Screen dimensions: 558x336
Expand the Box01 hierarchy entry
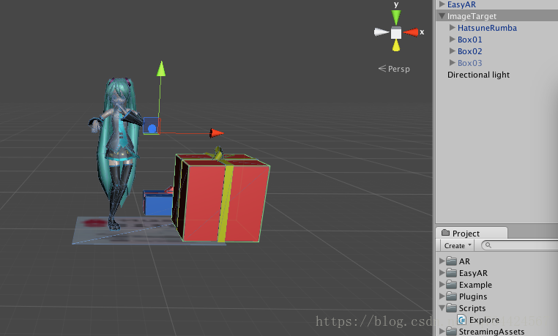[453, 39]
